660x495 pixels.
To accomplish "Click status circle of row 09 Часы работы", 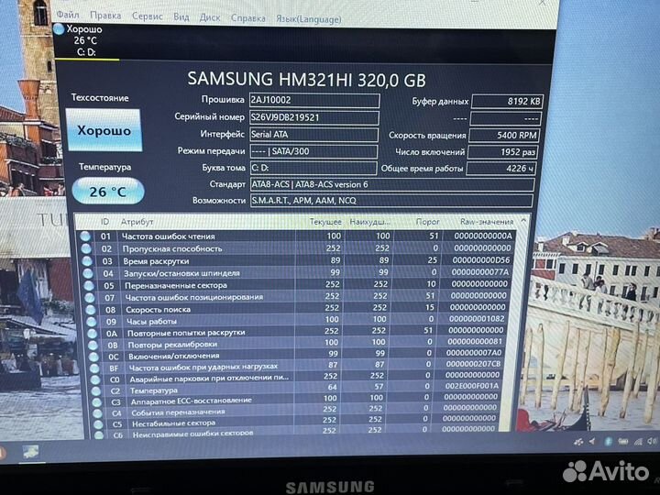I will click(92, 322).
